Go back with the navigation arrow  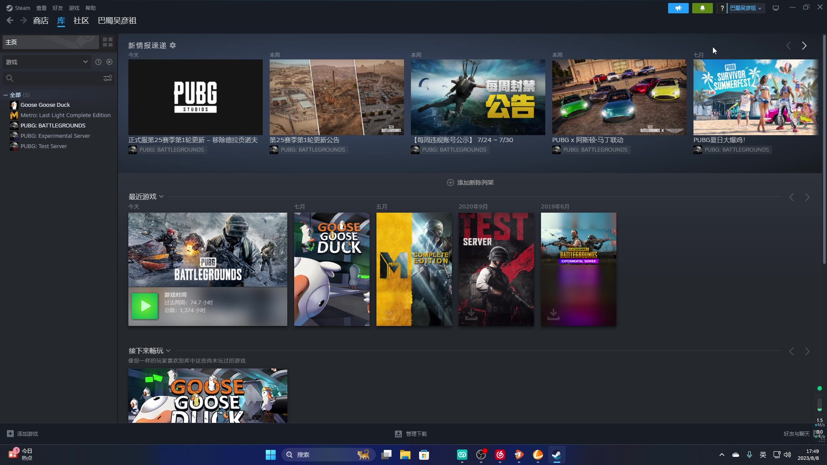point(10,20)
